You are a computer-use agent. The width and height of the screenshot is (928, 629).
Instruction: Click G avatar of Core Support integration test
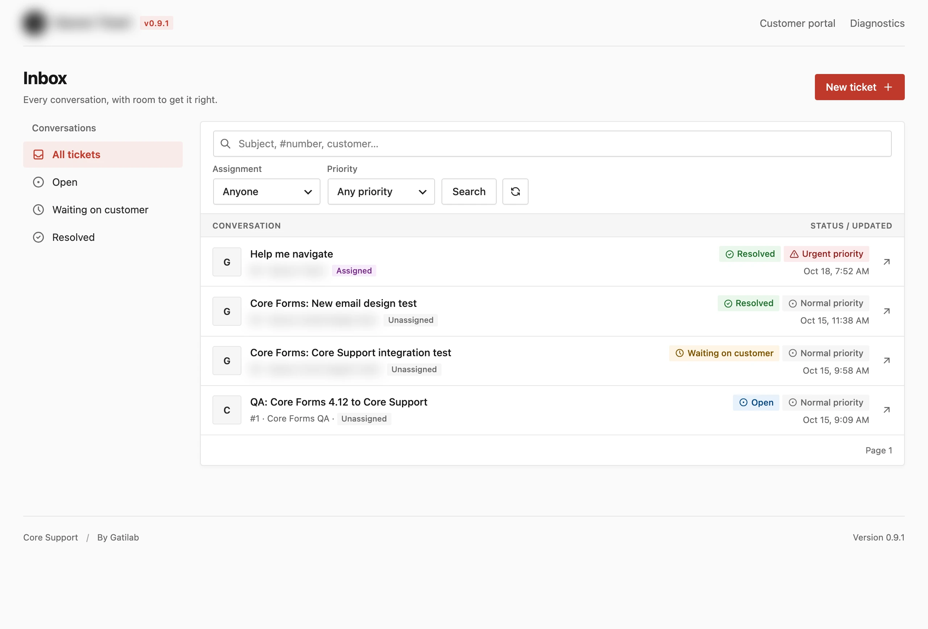(227, 361)
